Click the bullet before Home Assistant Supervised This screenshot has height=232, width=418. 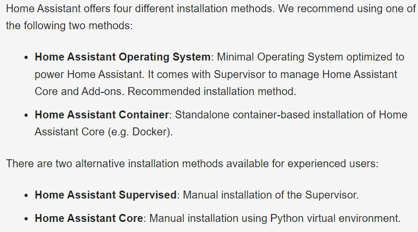pyautogui.click(x=26, y=195)
